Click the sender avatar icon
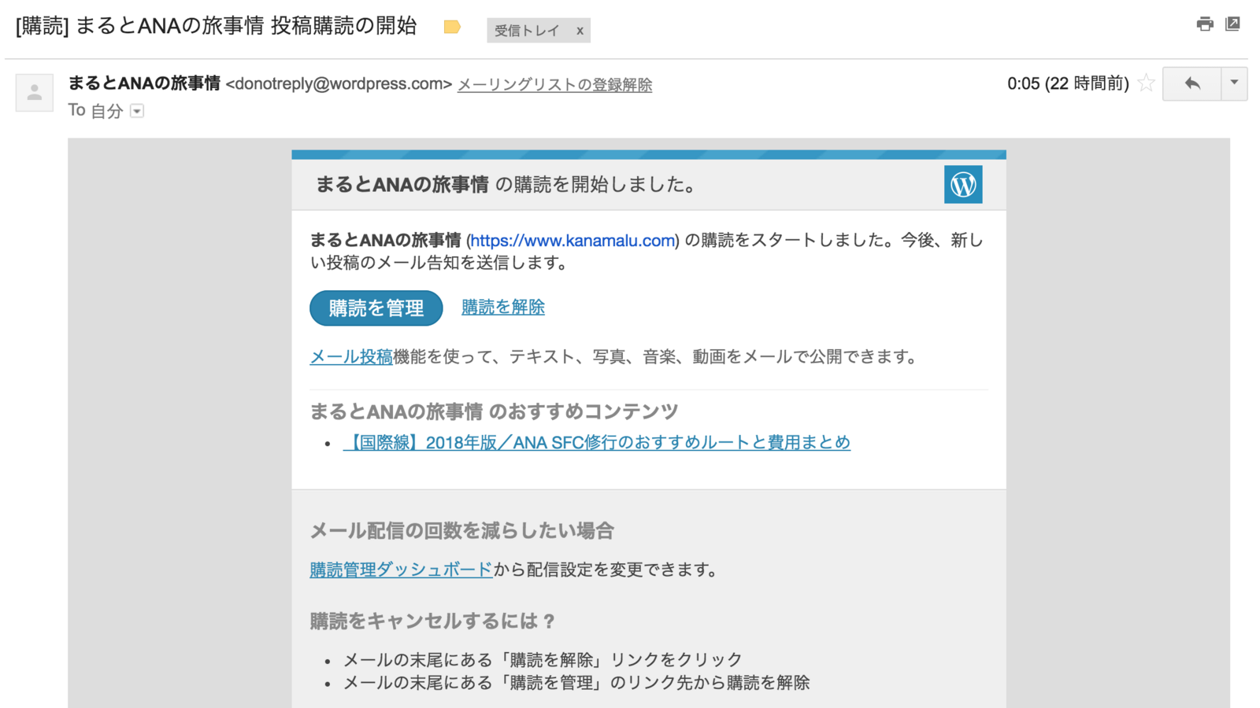 tap(35, 93)
